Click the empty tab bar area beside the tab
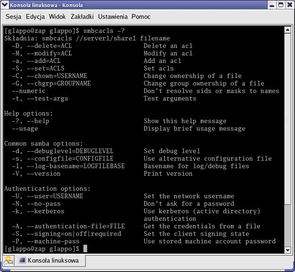295x272 pixels. 188,260
